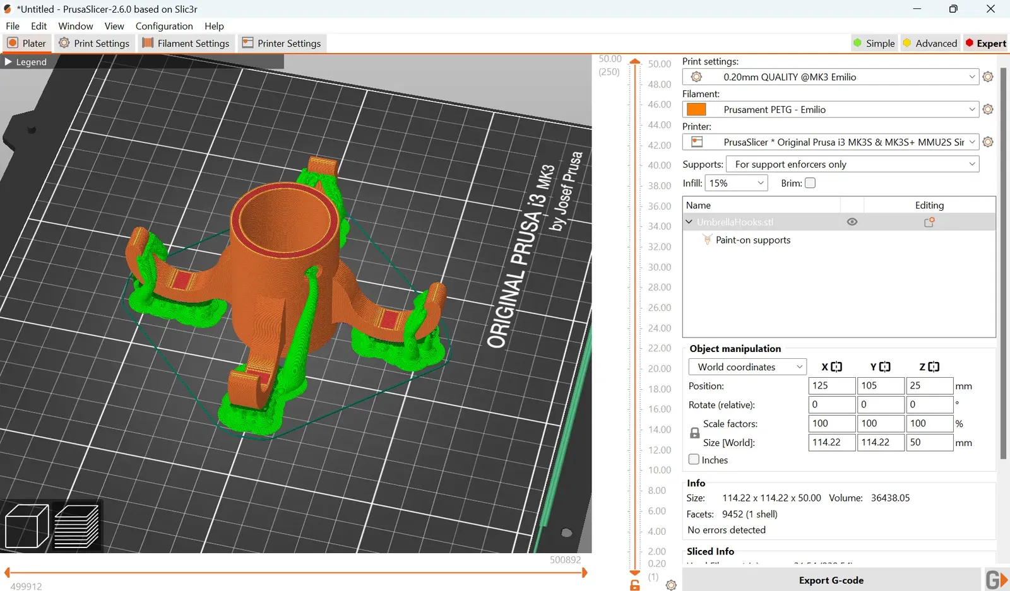The height and width of the screenshot is (591, 1010).
Task: Open printer preset settings gear icon
Action: [988, 143]
